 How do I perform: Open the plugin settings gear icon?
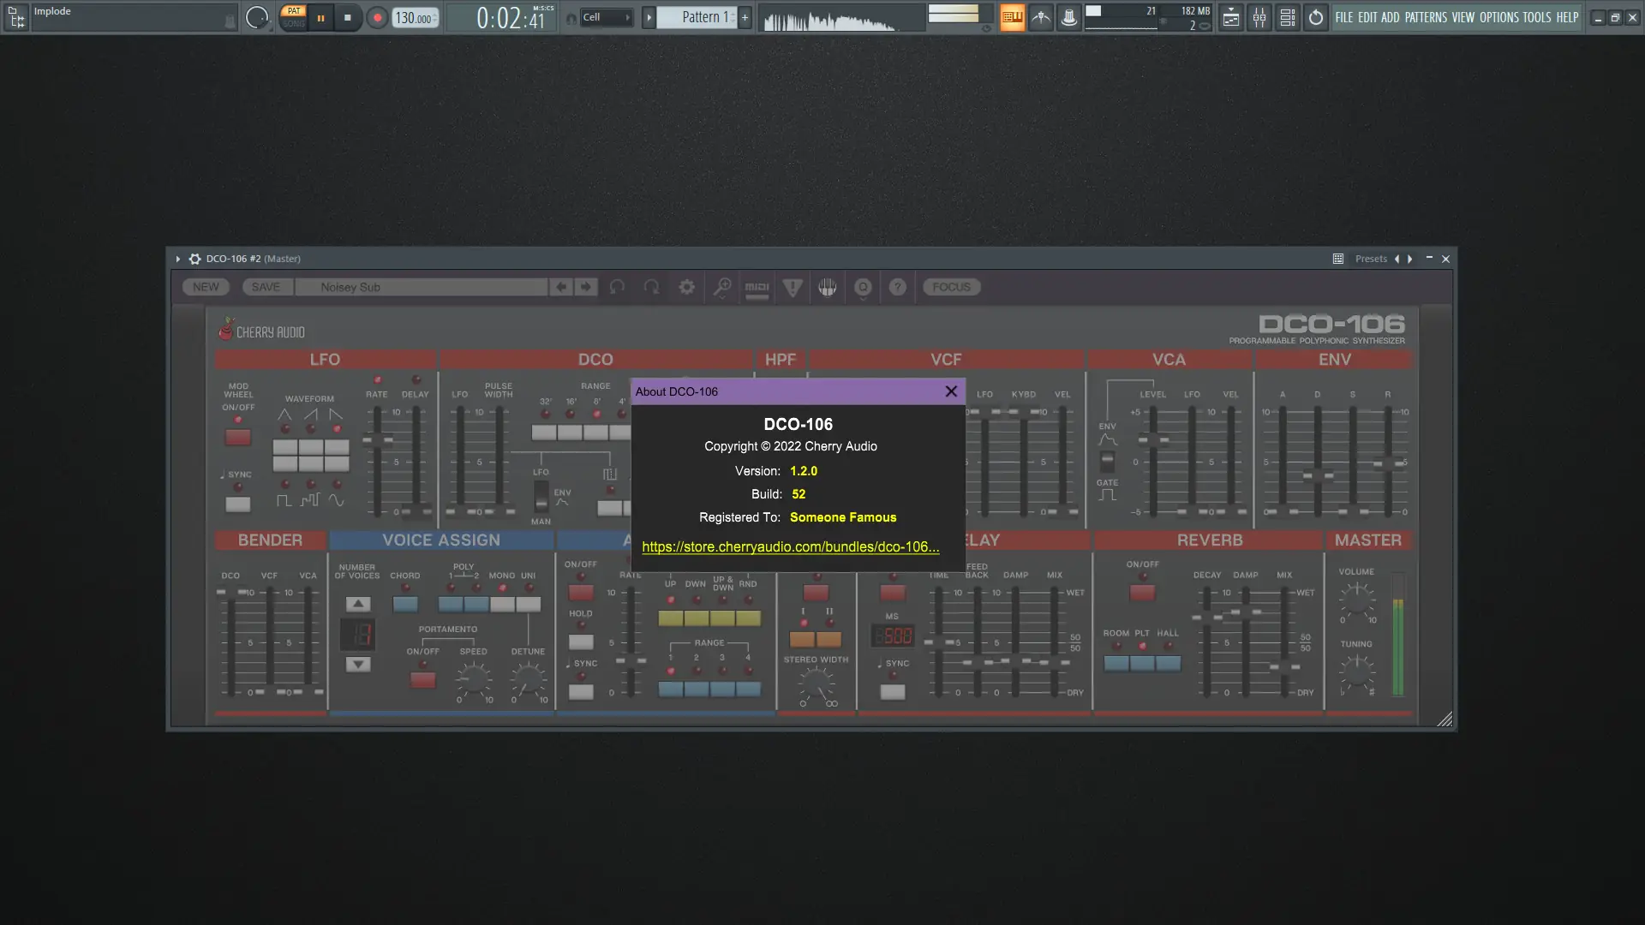tap(686, 288)
